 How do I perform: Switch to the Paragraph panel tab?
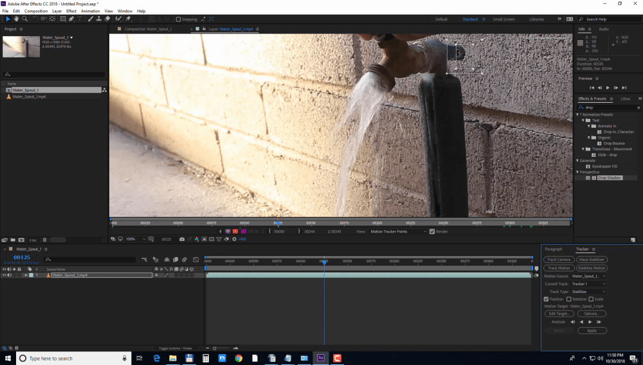click(553, 249)
